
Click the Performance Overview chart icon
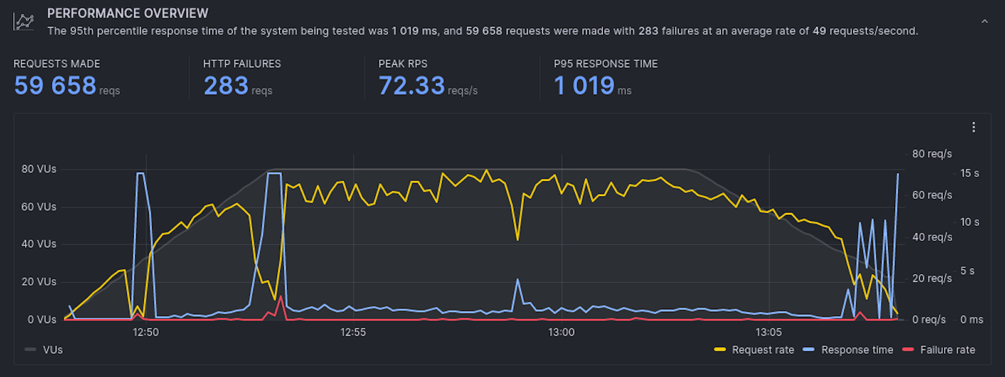point(24,22)
